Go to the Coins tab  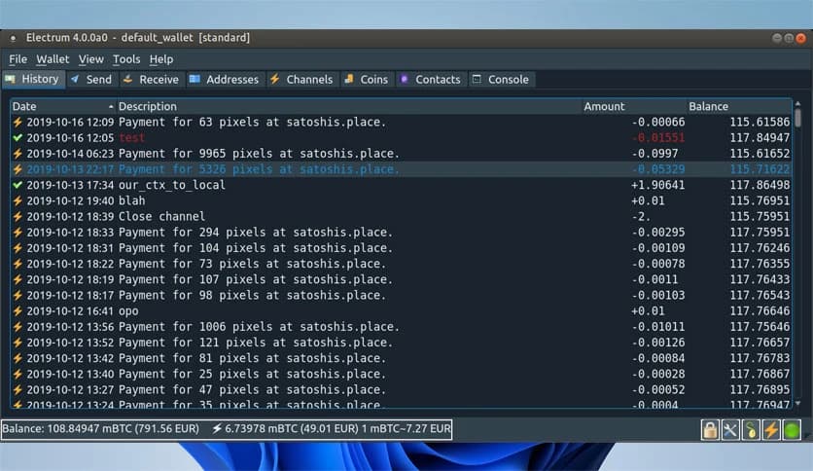[x=367, y=80]
